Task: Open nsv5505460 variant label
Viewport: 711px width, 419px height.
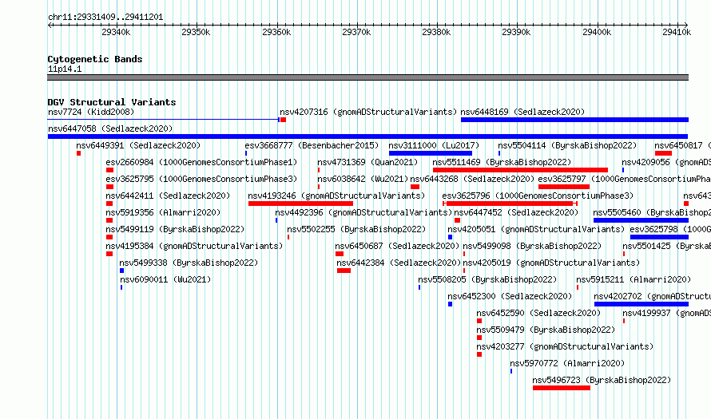Action: (x=652, y=212)
